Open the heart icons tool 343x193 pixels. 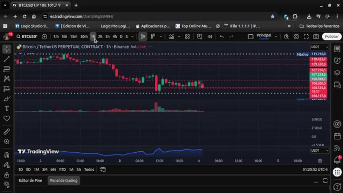(x=7, y=118)
